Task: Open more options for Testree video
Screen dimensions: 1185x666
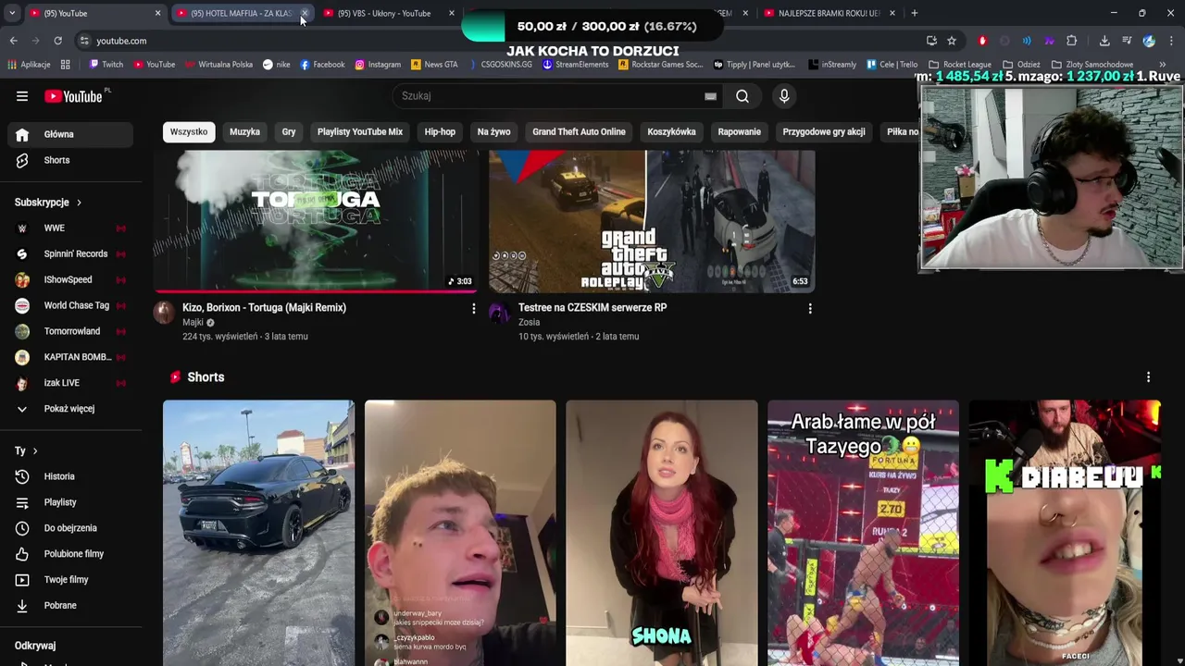Action: 810,308
